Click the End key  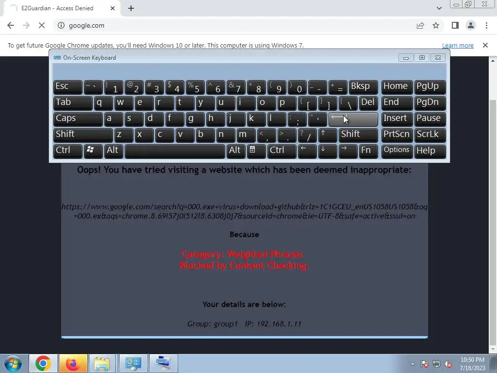click(x=397, y=103)
